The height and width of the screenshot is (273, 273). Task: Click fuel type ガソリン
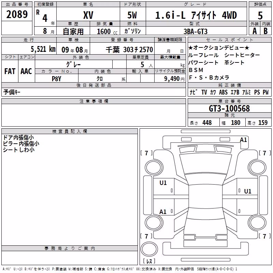click(132, 31)
